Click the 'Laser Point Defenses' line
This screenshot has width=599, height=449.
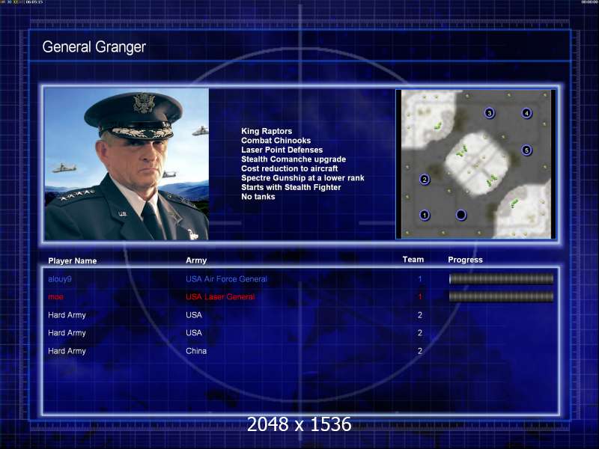pos(282,150)
